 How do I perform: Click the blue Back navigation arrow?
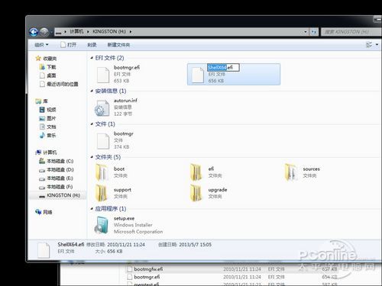click(34, 32)
